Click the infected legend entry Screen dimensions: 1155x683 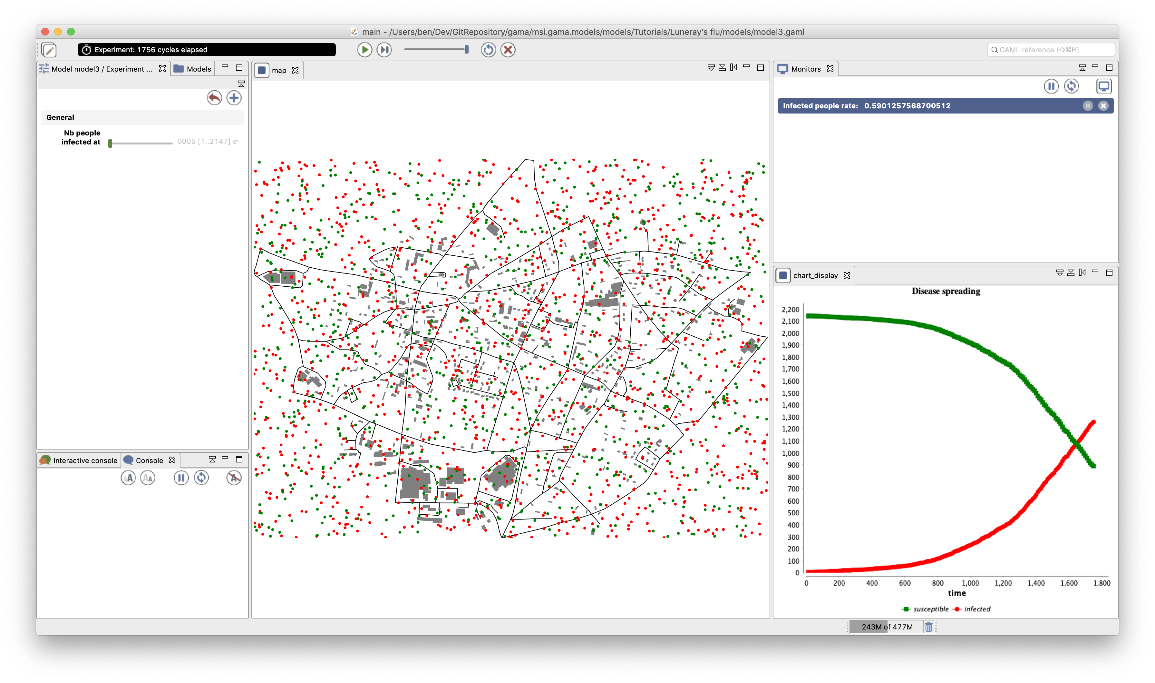point(972,609)
